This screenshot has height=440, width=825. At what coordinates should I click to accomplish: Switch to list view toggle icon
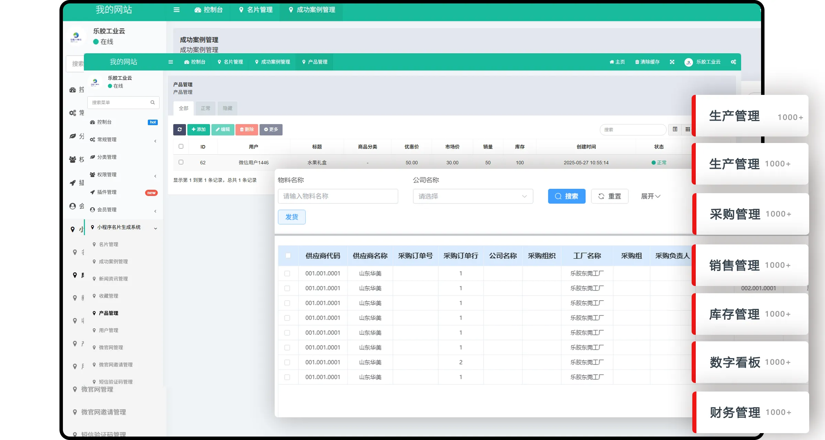coord(675,130)
